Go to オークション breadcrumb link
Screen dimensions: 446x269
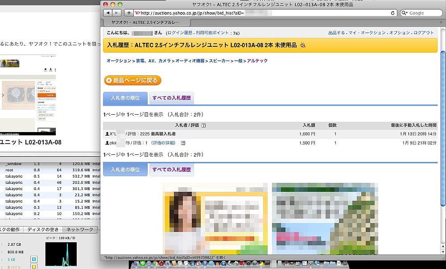[x=119, y=61]
